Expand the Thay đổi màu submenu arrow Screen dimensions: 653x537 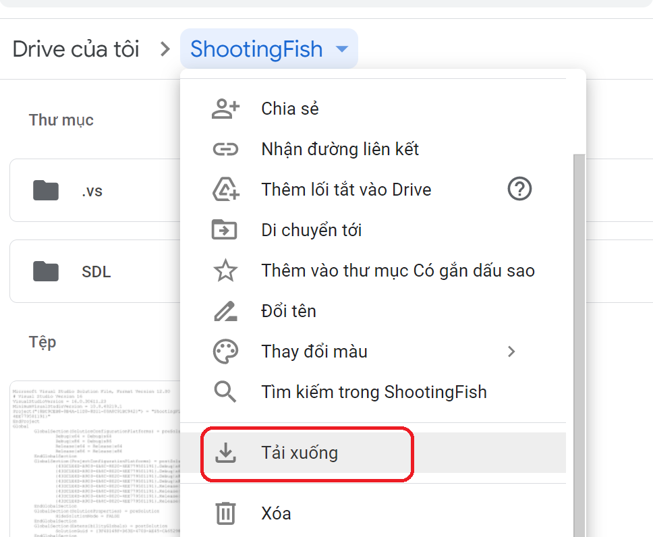tap(511, 351)
